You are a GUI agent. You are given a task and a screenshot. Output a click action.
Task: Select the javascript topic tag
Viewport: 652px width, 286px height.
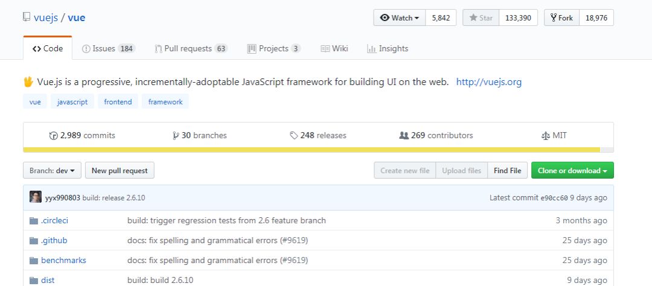(72, 102)
